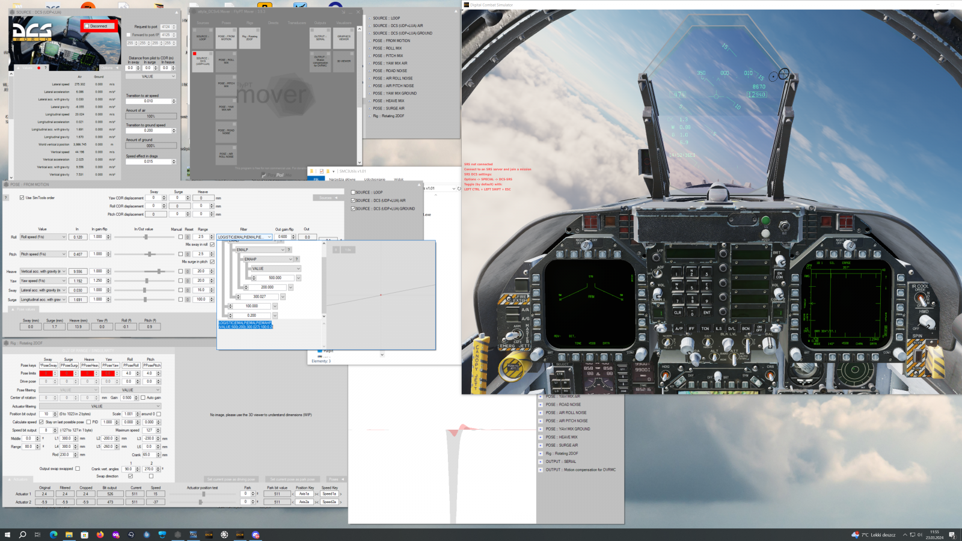Toggle the Disconnect checkbox

click(x=87, y=26)
